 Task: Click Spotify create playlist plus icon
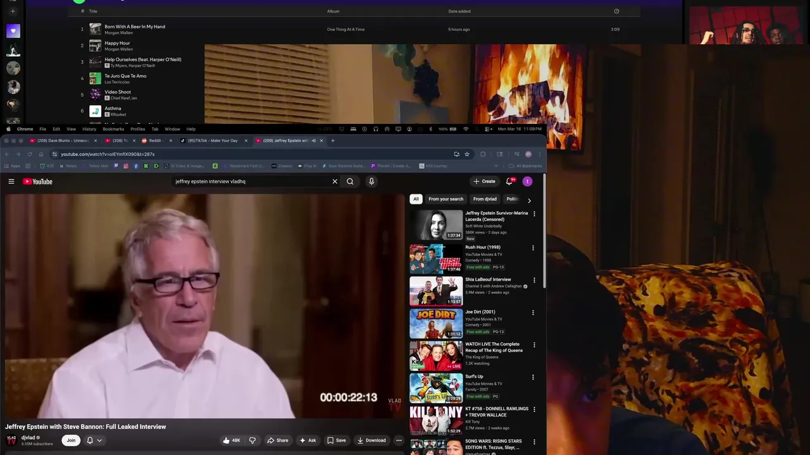13,11
